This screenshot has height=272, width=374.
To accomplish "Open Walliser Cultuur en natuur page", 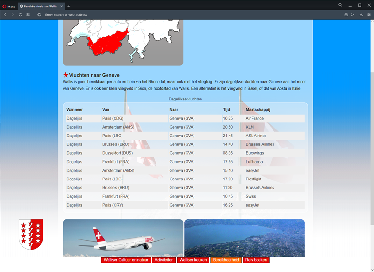I will pos(126,260).
